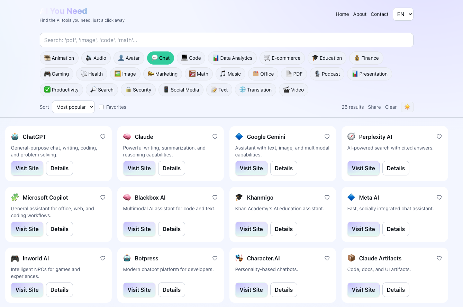The height and width of the screenshot is (307, 463).
Task: Toggle the Perplexity AI favorite heart
Action: point(439,137)
